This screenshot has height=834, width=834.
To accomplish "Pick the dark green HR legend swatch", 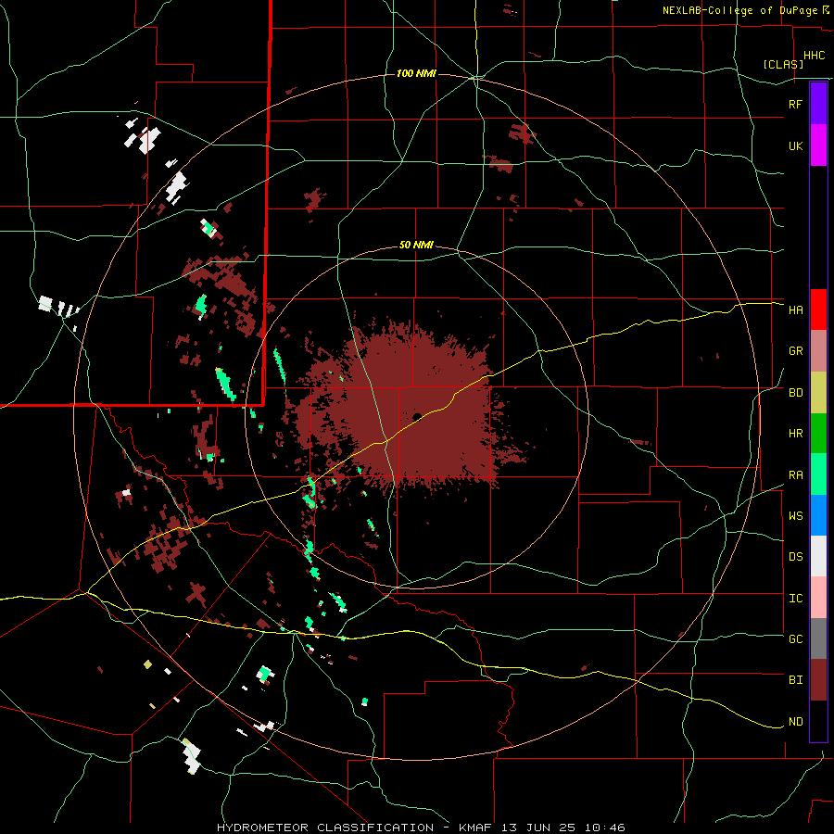I will click(x=818, y=433).
